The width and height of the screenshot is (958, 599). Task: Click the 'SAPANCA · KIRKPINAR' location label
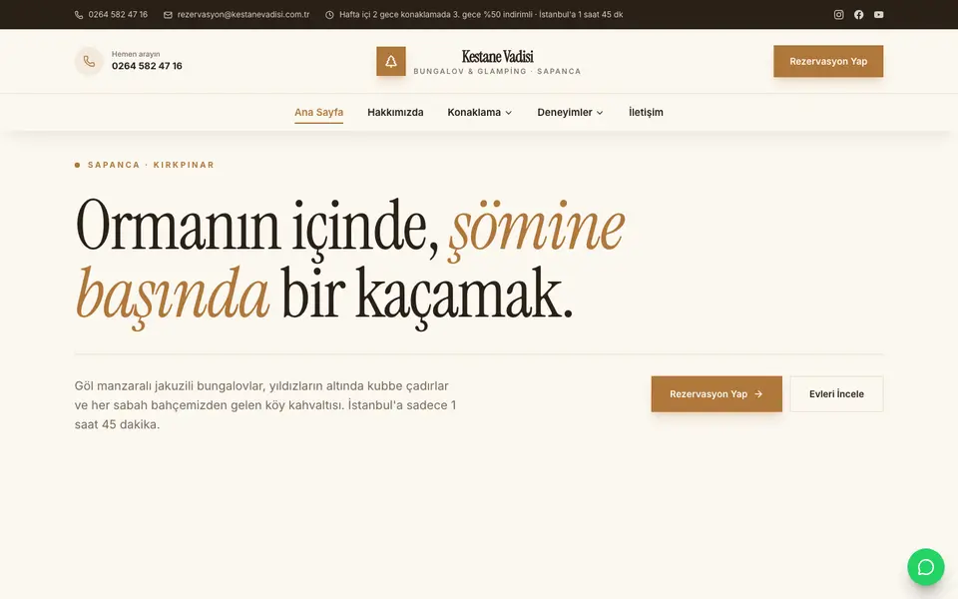click(151, 165)
